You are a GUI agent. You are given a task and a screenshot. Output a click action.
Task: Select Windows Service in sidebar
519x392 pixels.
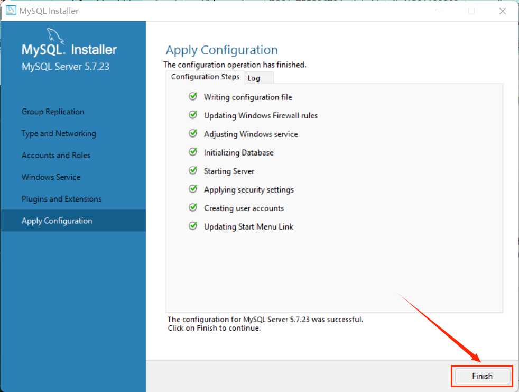click(x=51, y=177)
